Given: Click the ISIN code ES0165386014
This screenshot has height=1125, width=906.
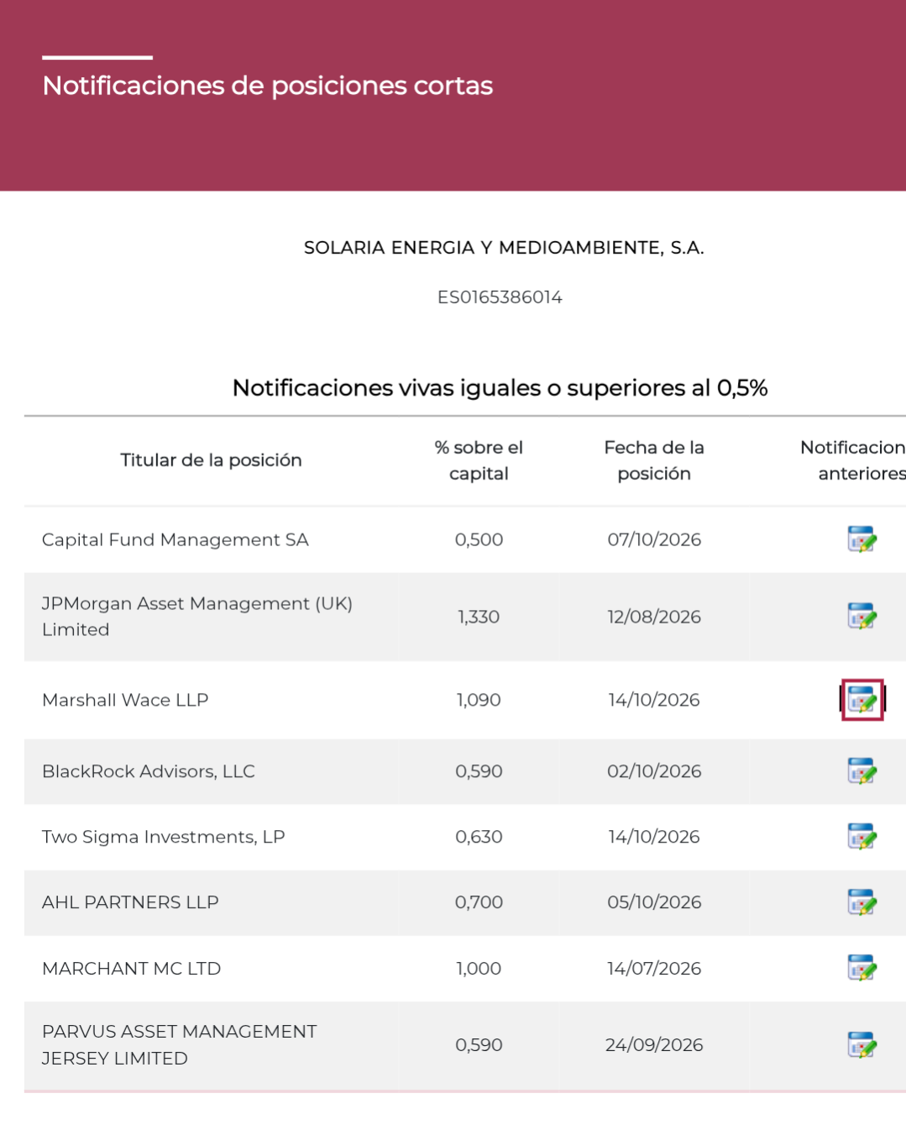Looking at the screenshot, I should pos(500,297).
